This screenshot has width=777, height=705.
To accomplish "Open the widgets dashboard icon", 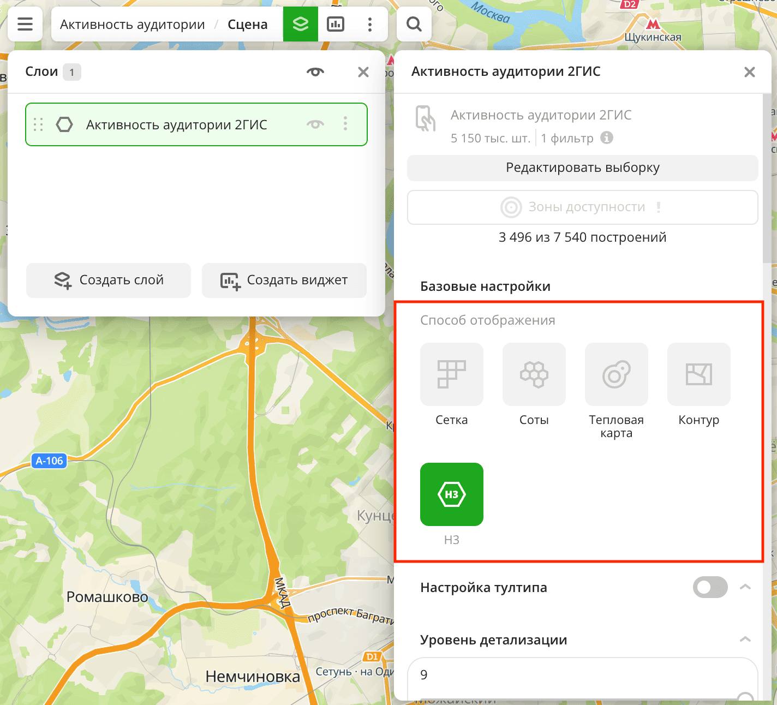I will tap(336, 24).
